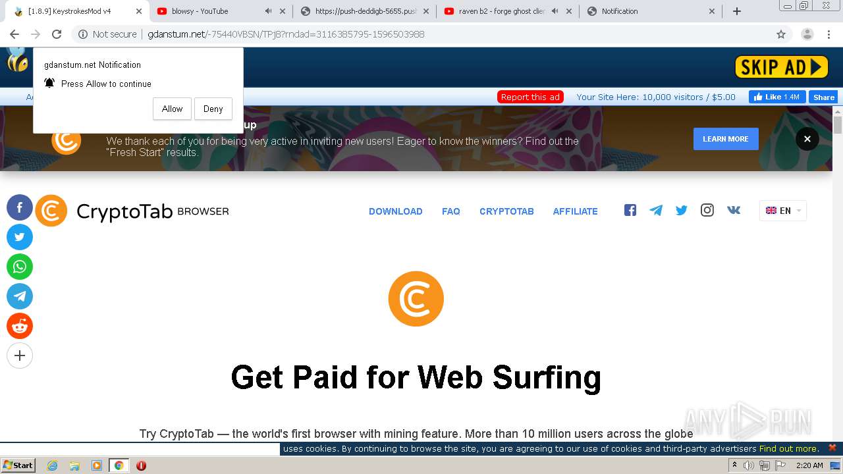Open CryptoTab's Telegram channel in header

pyautogui.click(x=656, y=211)
